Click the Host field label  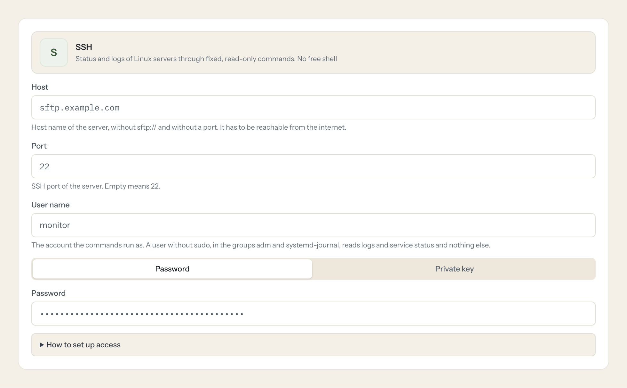pos(40,87)
